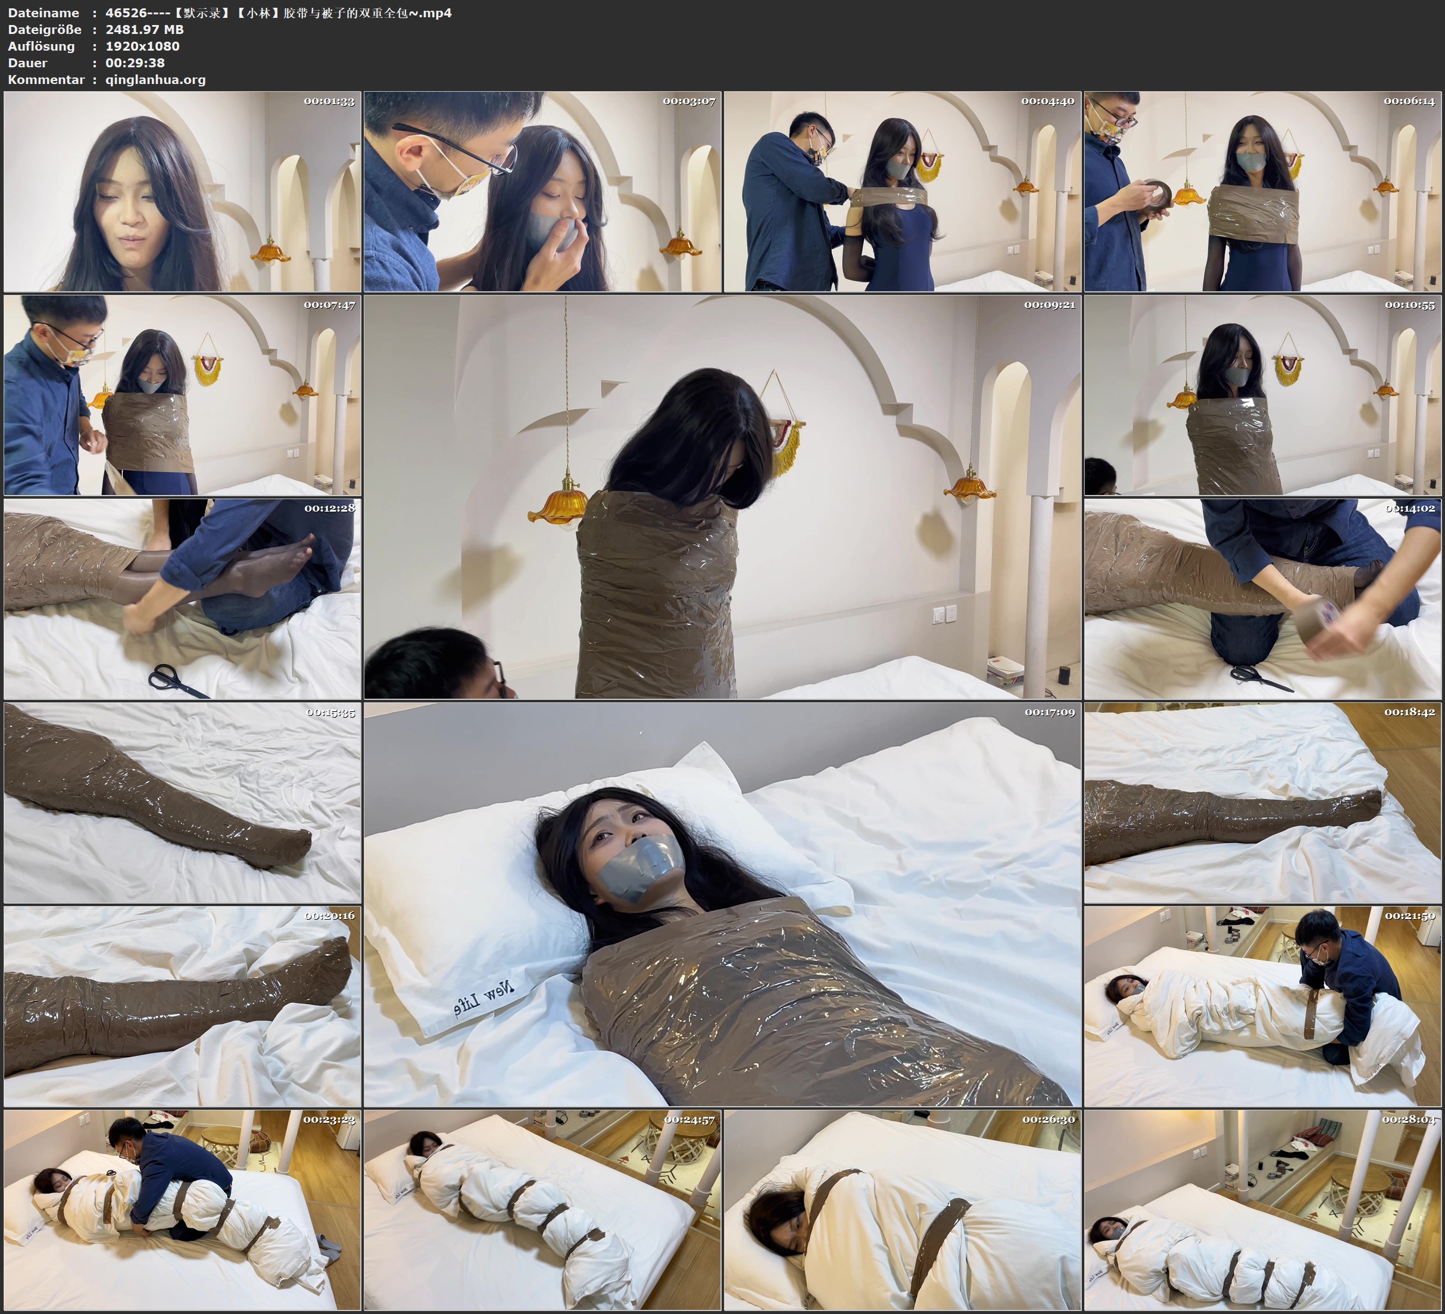
Task: Open the frame at 00:20:16
Action: tap(182, 1006)
